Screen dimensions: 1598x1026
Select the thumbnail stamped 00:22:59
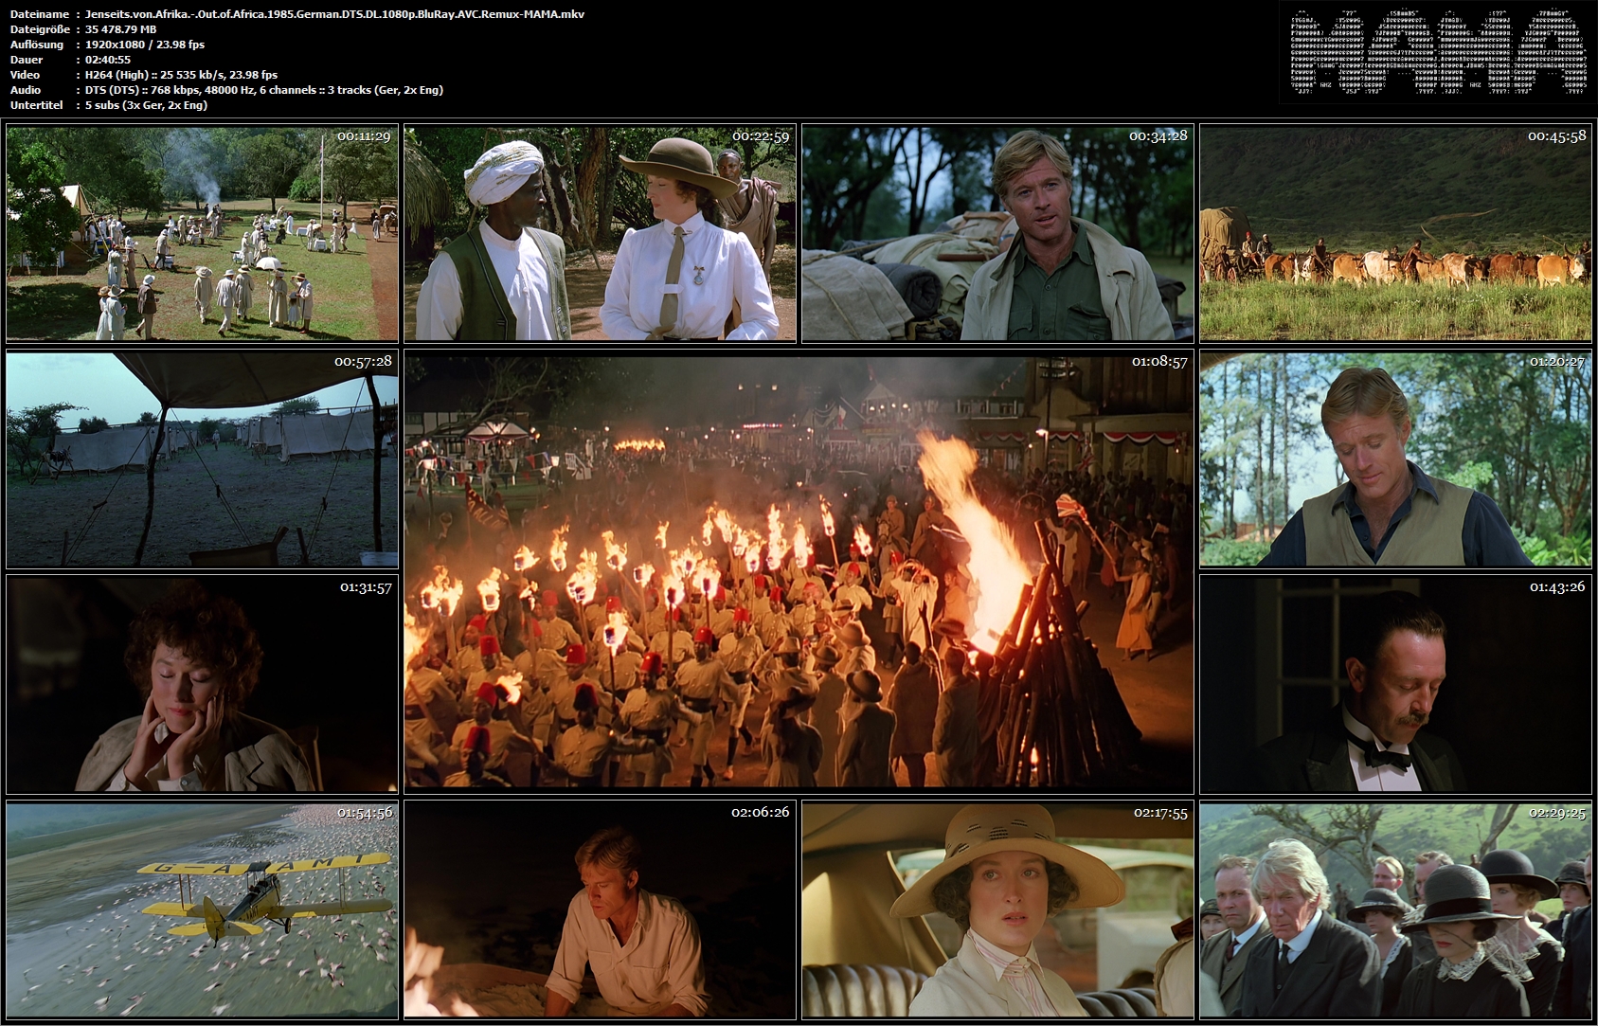600,233
